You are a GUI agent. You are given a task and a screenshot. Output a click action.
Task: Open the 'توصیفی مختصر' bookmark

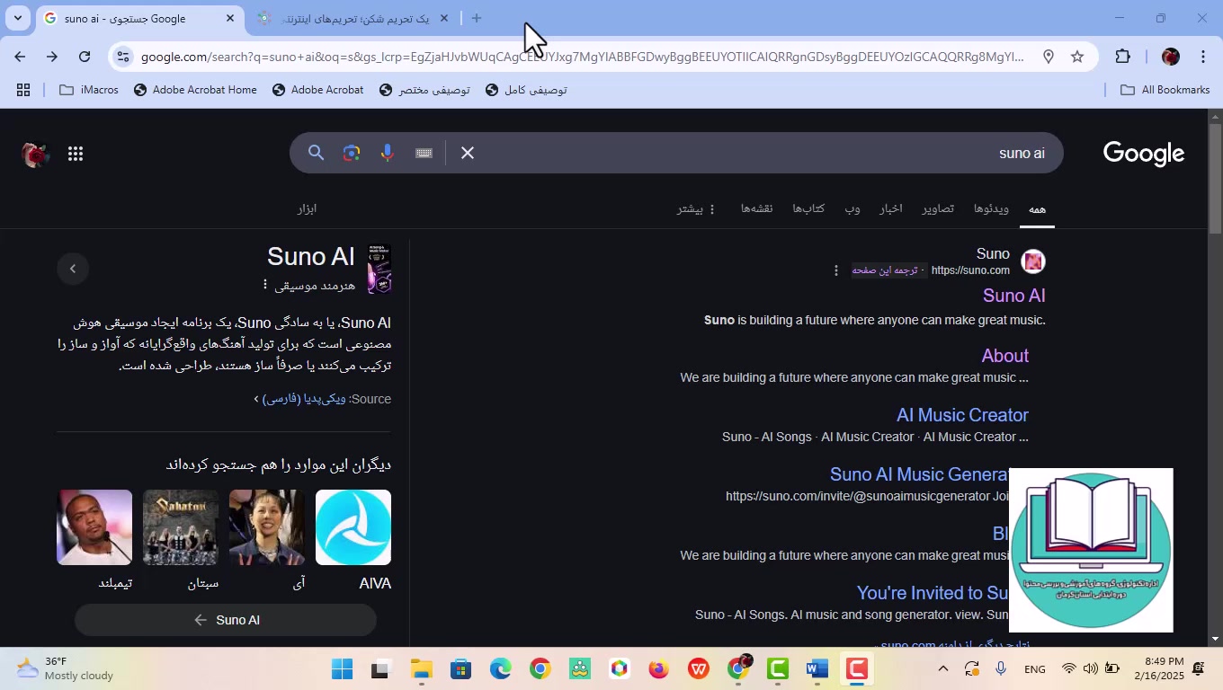pos(424,90)
